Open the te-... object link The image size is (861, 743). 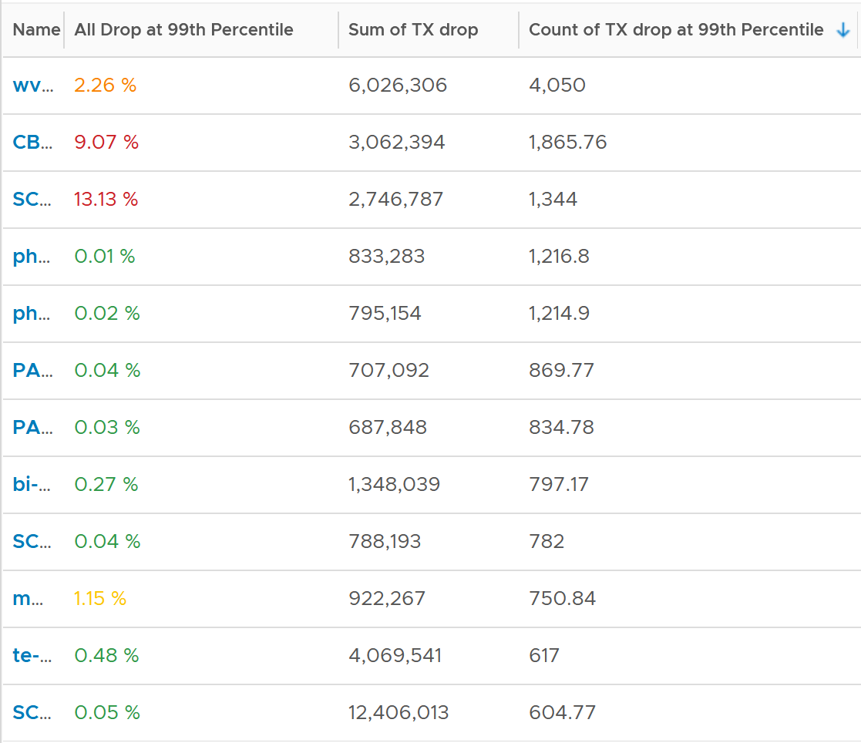click(x=32, y=656)
